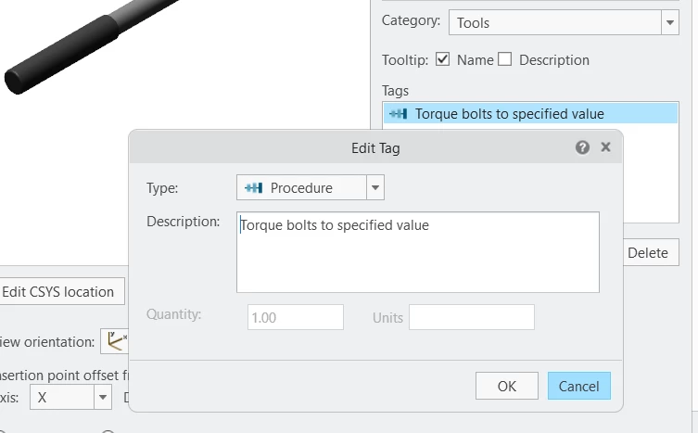Open the Category dropdown showing Tools

pos(564,22)
